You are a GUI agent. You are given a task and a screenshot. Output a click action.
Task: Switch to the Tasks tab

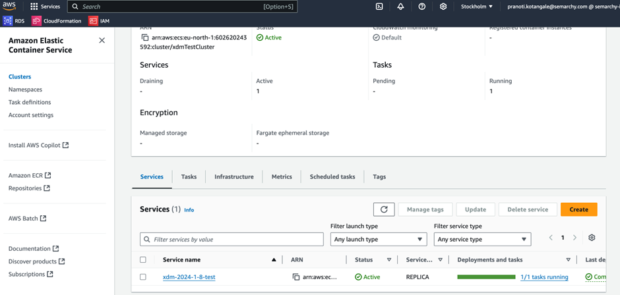(189, 177)
